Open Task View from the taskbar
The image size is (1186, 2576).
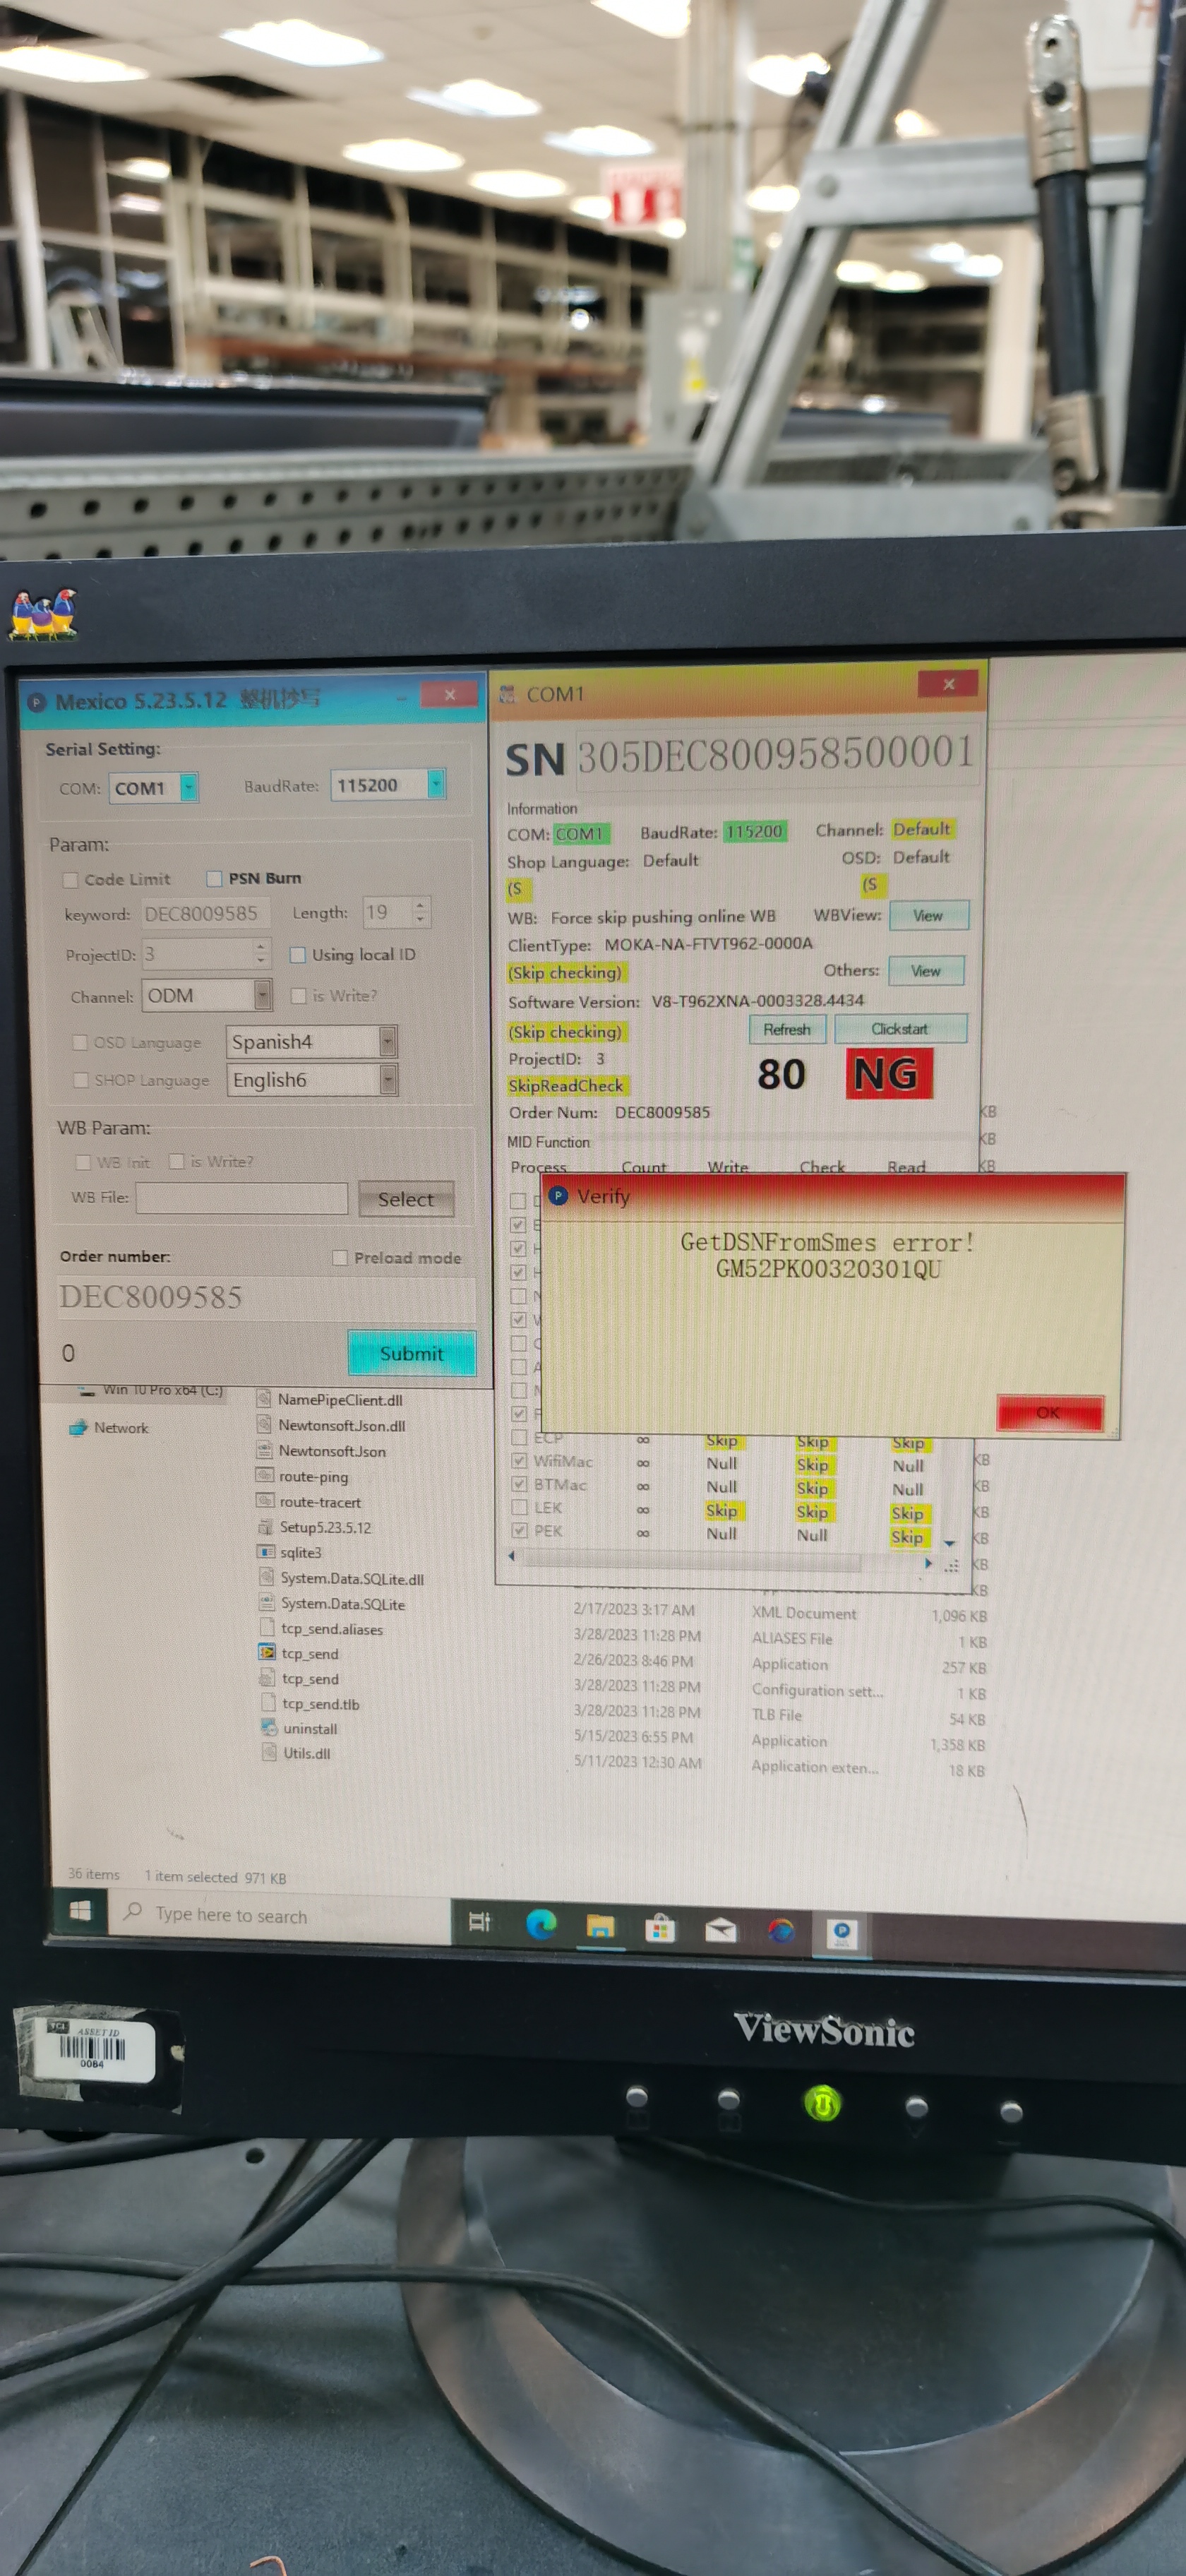479,1921
